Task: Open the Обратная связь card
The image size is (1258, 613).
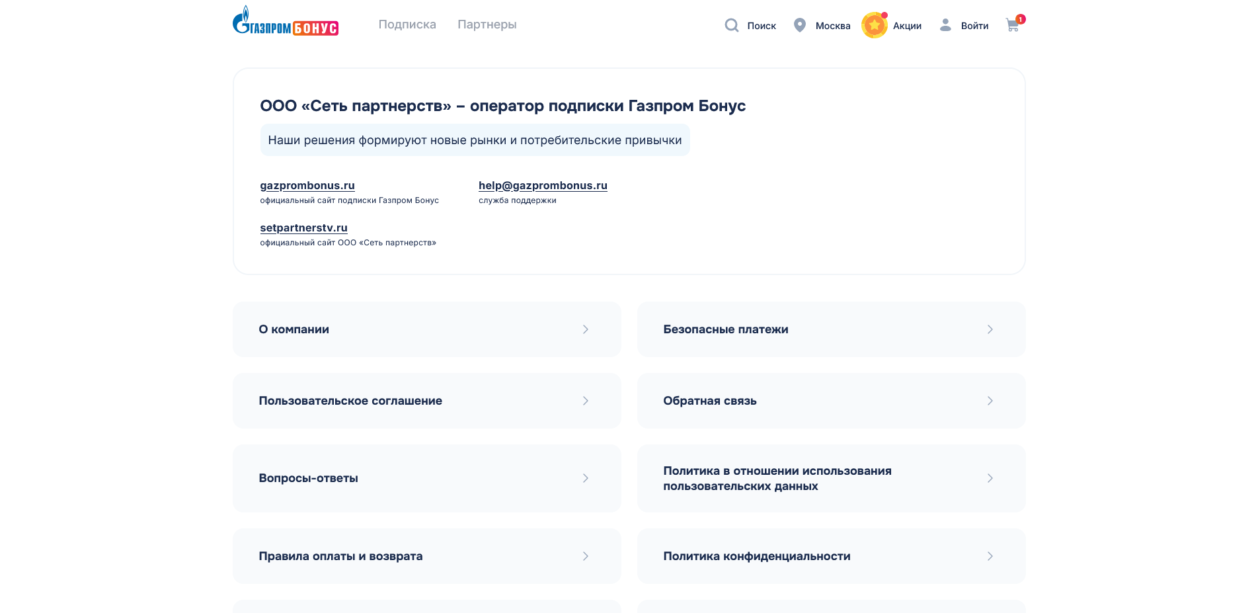Action: [831, 400]
